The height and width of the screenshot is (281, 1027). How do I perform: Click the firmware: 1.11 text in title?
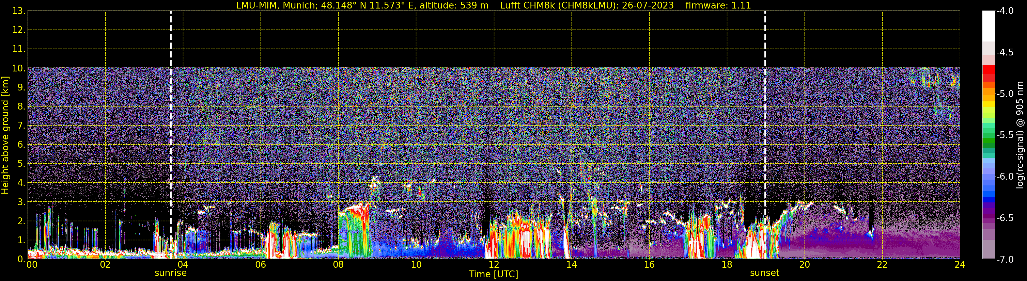click(718, 5)
